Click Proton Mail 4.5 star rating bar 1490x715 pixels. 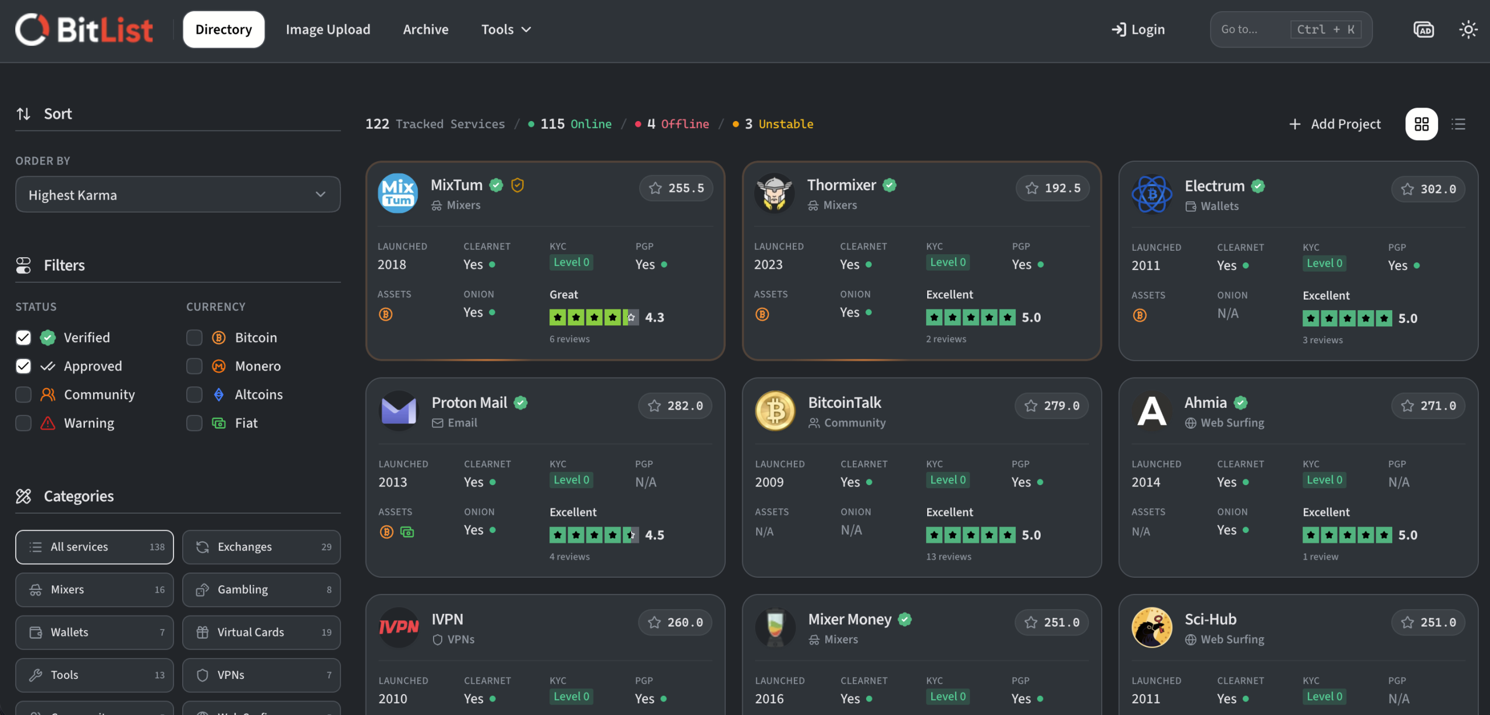coord(594,535)
